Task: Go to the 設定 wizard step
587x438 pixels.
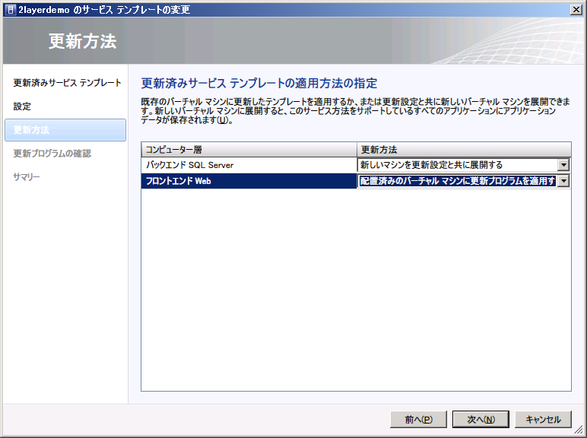Action: (x=22, y=106)
